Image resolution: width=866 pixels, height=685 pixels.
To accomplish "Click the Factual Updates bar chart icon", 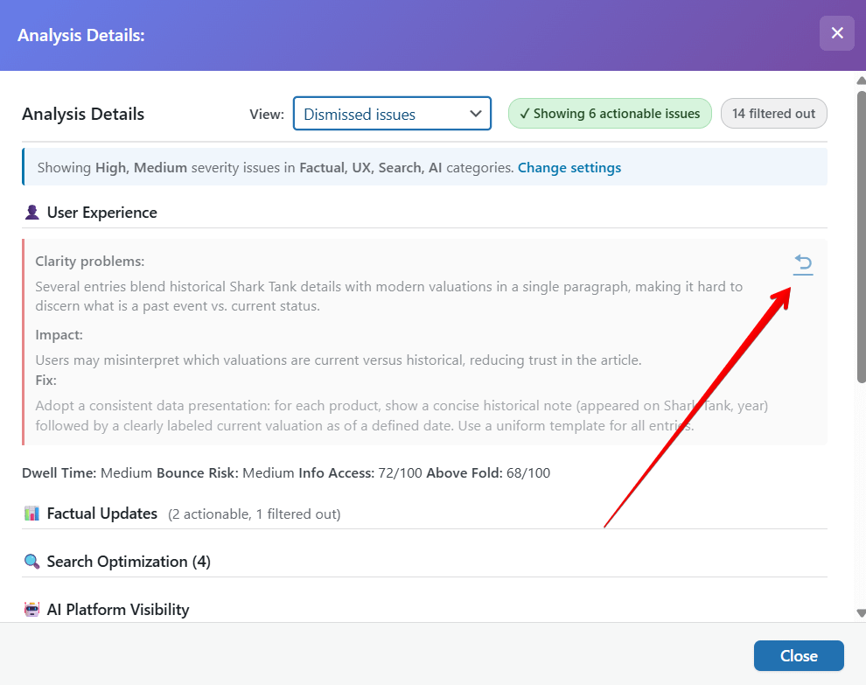I will tap(32, 514).
